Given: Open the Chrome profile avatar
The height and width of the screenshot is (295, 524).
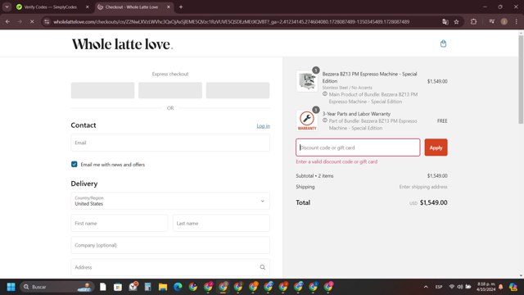Looking at the screenshot, I should tap(504, 22).
